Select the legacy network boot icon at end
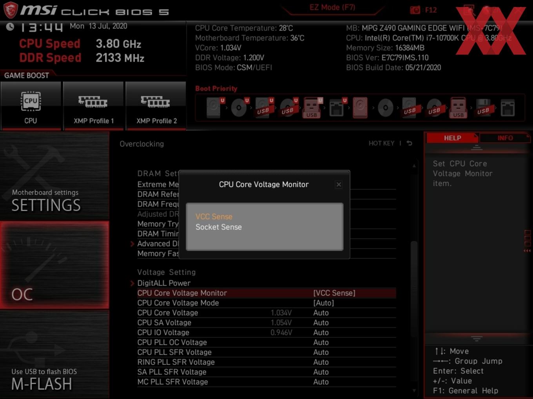The height and width of the screenshot is (399, 533). (x=508, y=108)
